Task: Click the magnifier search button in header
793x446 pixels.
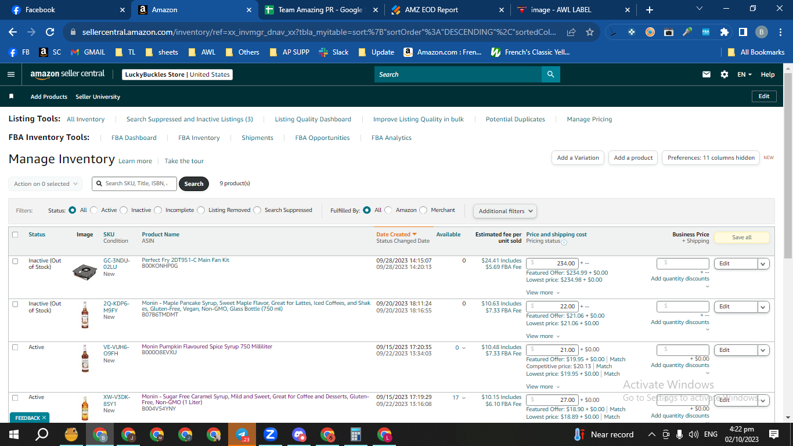Action: click(x=550, y=74)
